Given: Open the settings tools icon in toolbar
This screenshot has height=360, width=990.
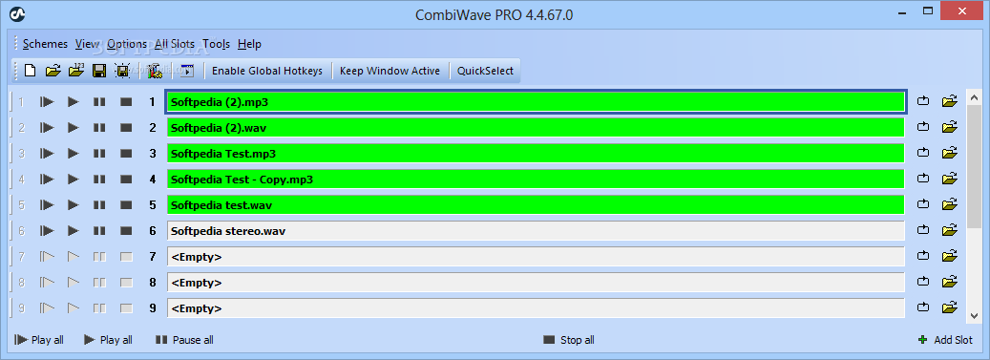Looking at the screenshot, I should (156, 71).
